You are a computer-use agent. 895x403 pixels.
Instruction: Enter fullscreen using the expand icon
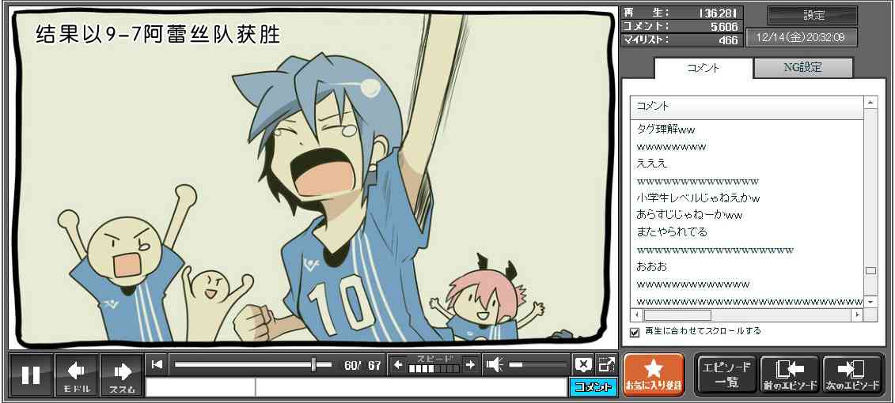tap(606, 364)
